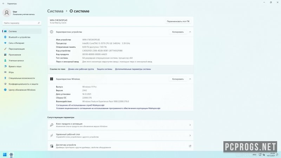281x158 pixels.
Task: Click the brush icon for Персонализация
Action: pos(5,49)
